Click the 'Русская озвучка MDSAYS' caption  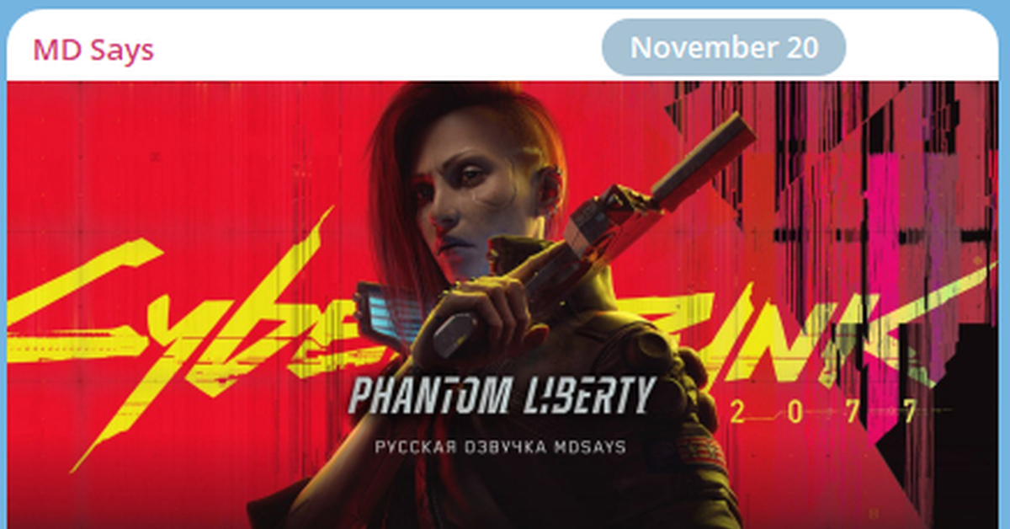[x=500, y=446]
